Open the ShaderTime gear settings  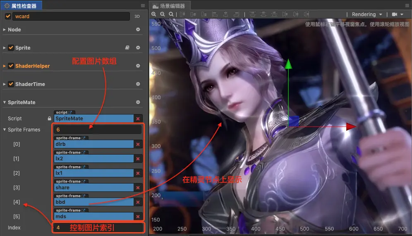(x=138, y=84)
